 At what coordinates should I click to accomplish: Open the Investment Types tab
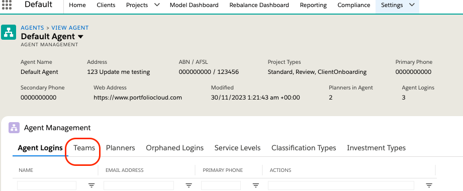point(376,148)
